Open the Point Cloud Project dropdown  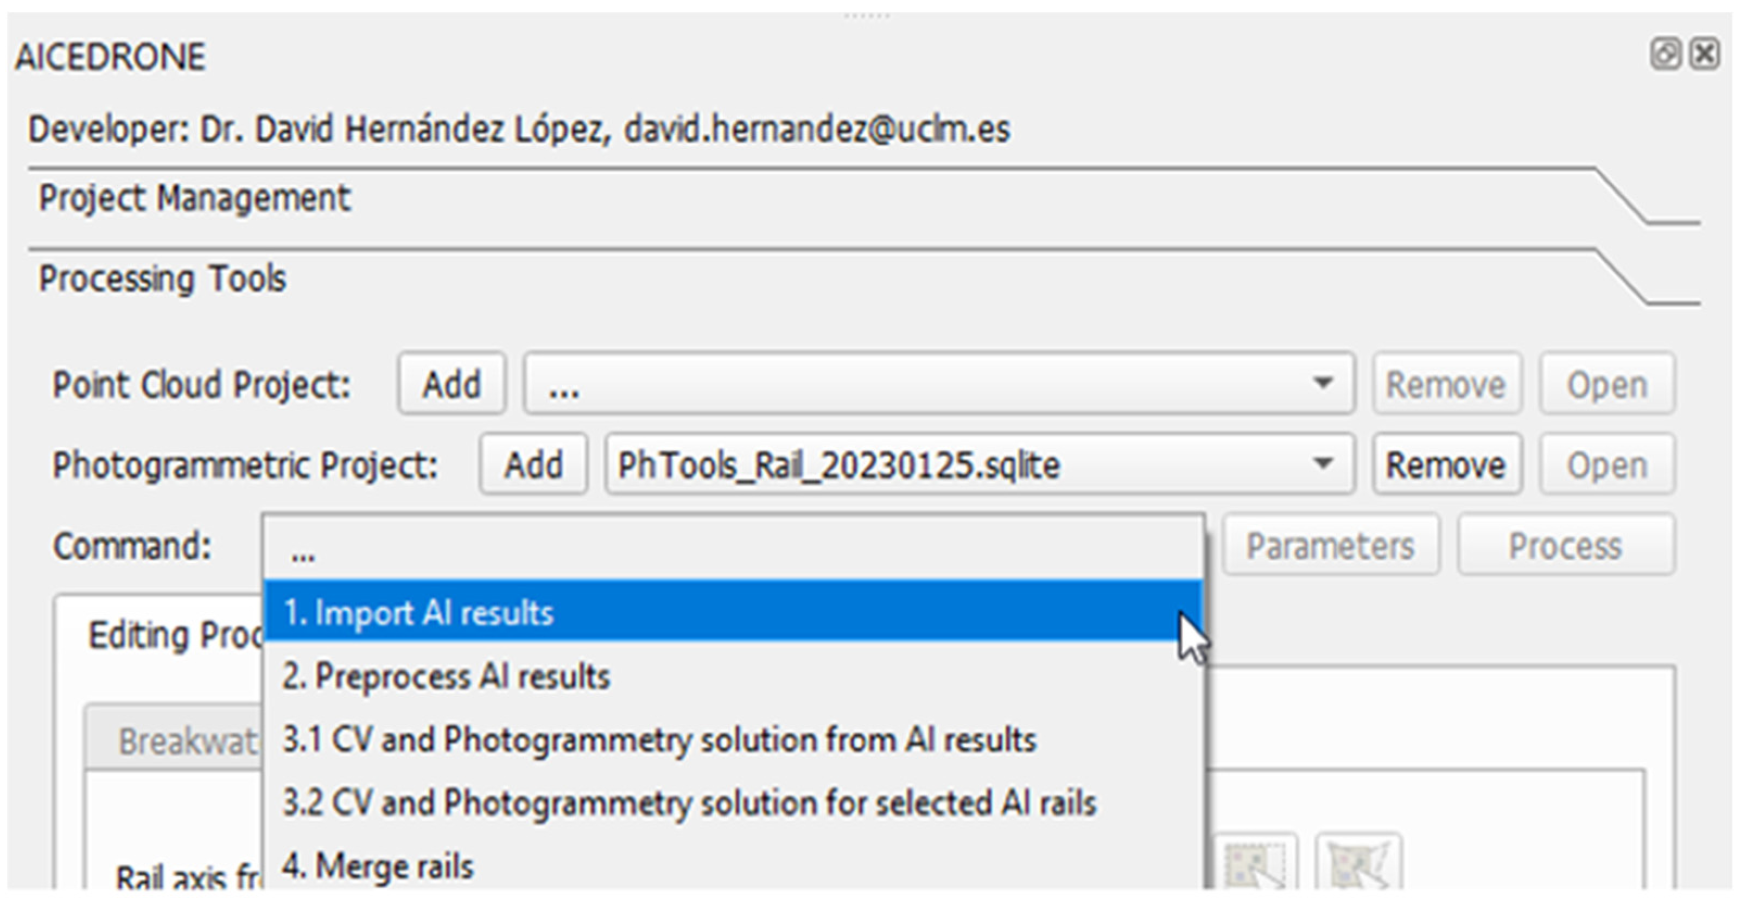[1322, 384]
